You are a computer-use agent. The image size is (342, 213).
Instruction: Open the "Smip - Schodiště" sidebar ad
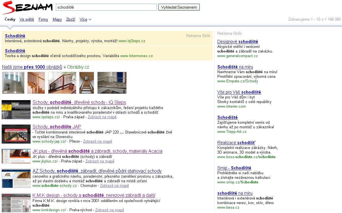(x=234, y=168)
